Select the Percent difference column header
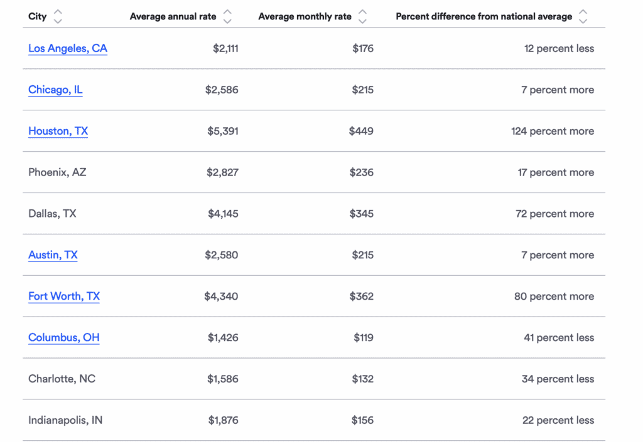 (x=484, y=16)
